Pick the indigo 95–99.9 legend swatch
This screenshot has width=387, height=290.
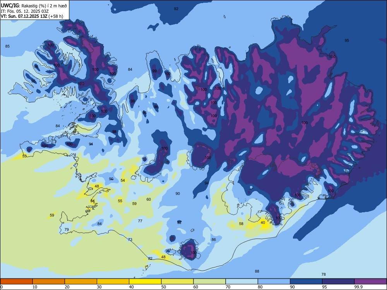click(338, 281)
